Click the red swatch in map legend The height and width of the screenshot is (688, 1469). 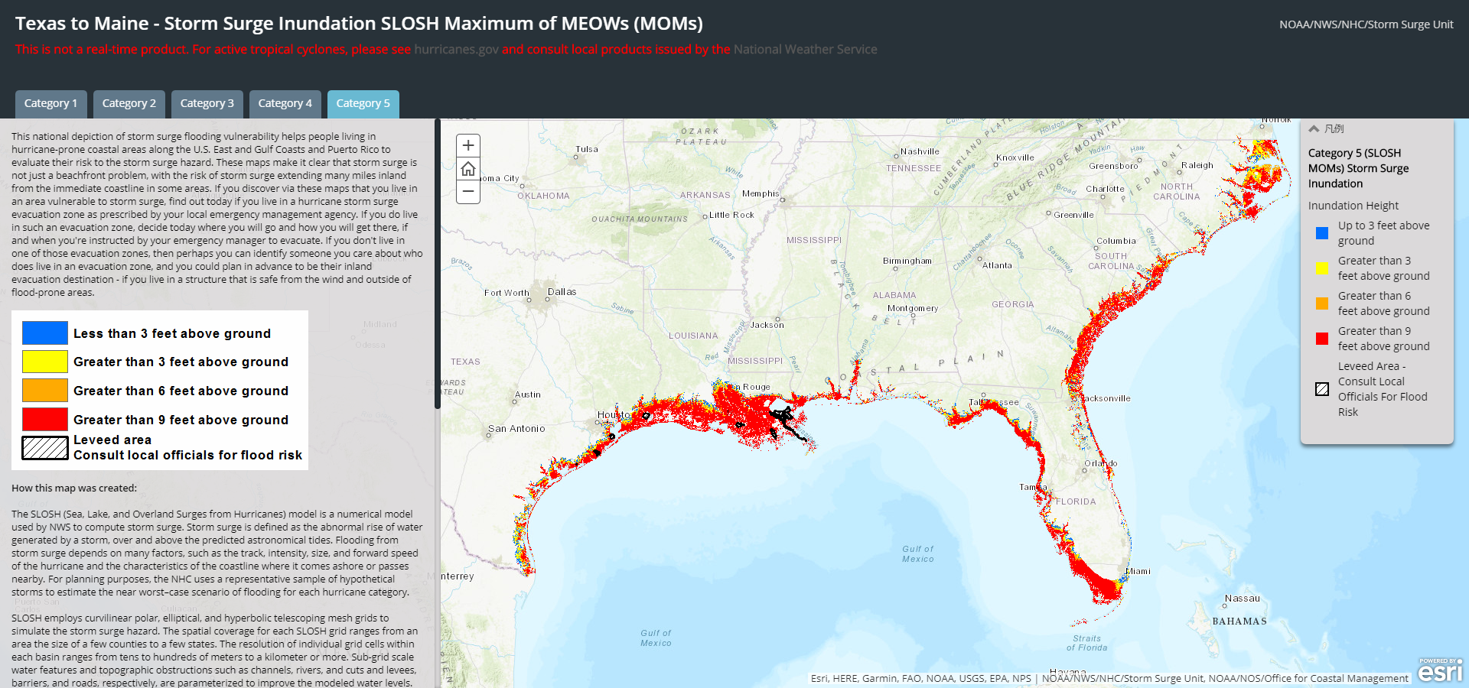(x=1321, y=339)
